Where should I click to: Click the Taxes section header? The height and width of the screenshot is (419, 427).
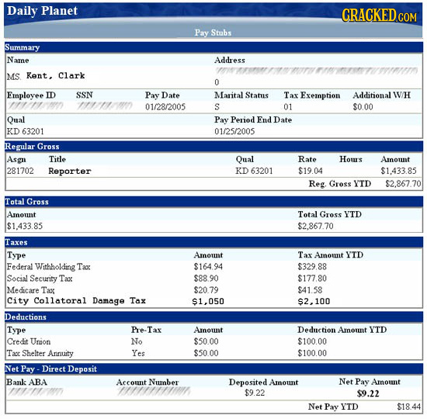click(213, 242)
